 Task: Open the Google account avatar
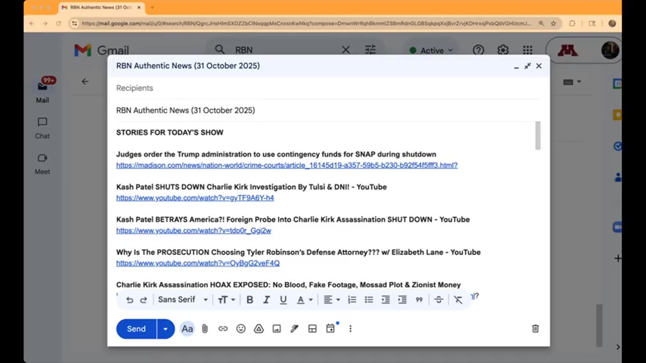610,50
